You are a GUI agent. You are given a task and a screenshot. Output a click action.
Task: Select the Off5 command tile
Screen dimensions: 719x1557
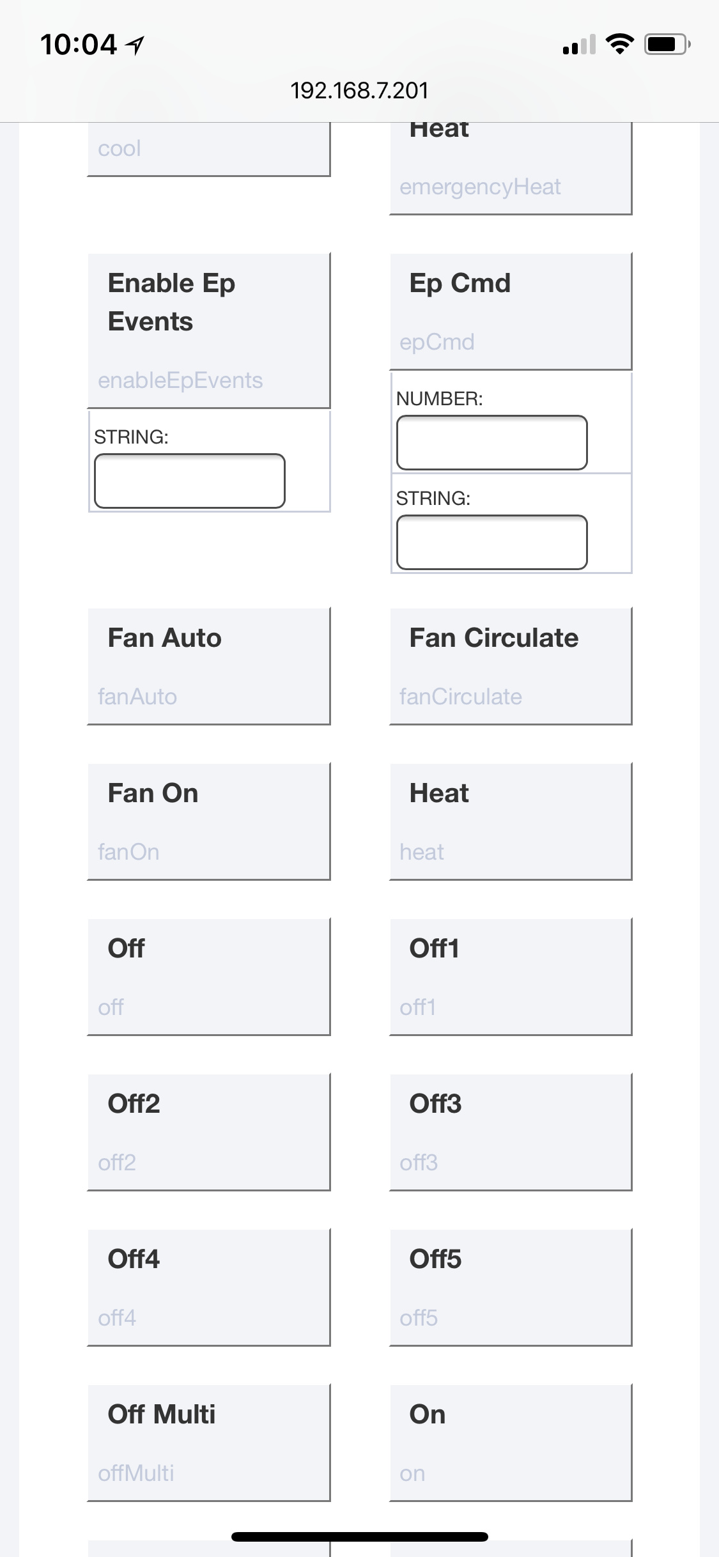click(511, 1287)
